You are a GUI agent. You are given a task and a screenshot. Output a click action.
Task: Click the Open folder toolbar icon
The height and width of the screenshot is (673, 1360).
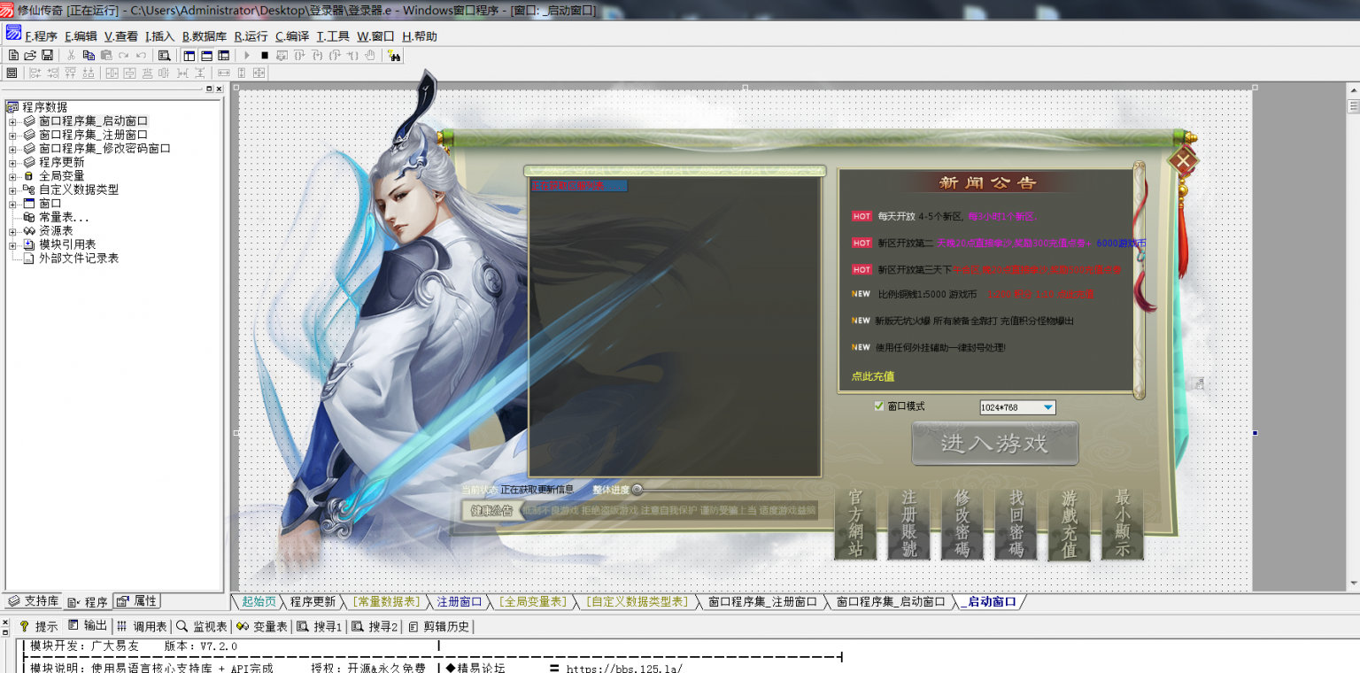pos(30,55)
